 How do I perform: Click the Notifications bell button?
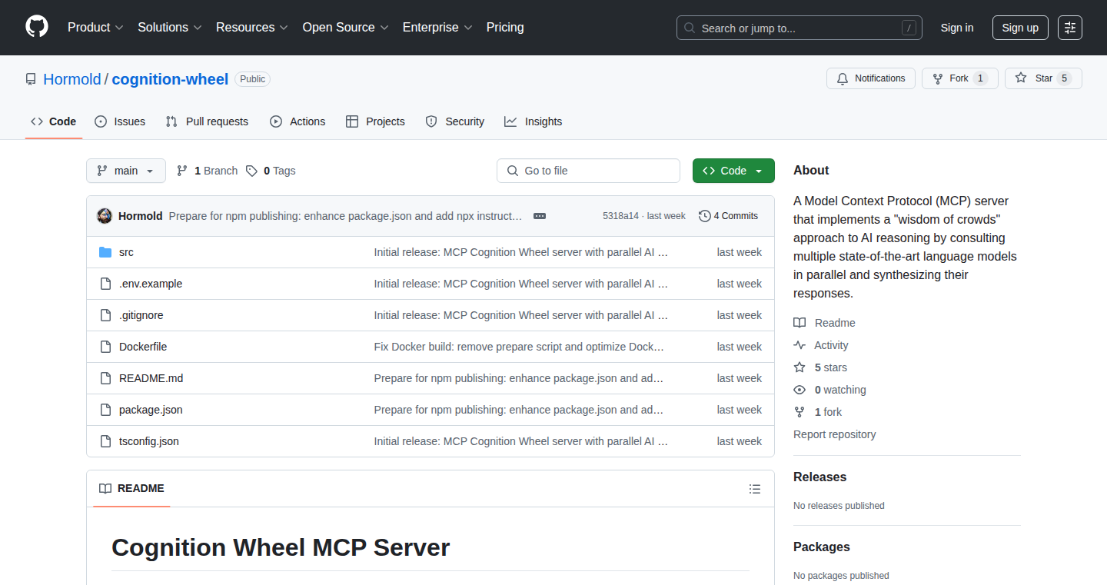pos(871,78)
